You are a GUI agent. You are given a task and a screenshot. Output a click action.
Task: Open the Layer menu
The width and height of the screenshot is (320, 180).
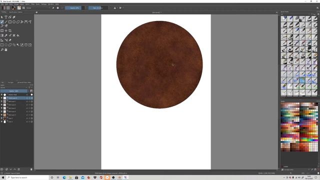pyautogui.click(x=22, y=4)
